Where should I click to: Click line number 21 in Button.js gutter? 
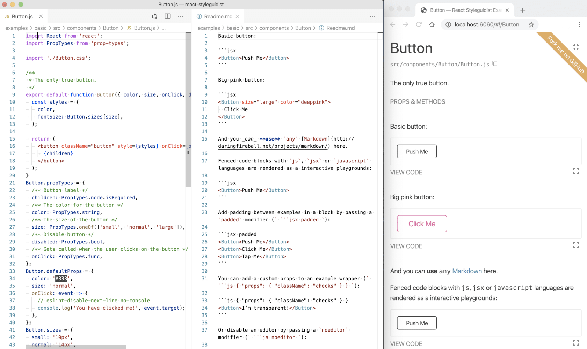click(x=12, y=183)
